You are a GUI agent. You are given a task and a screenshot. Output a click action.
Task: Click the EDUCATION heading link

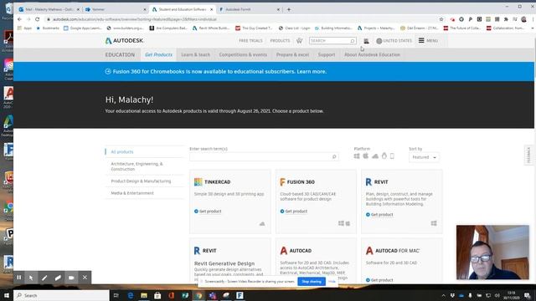click(x=120, y=54)
